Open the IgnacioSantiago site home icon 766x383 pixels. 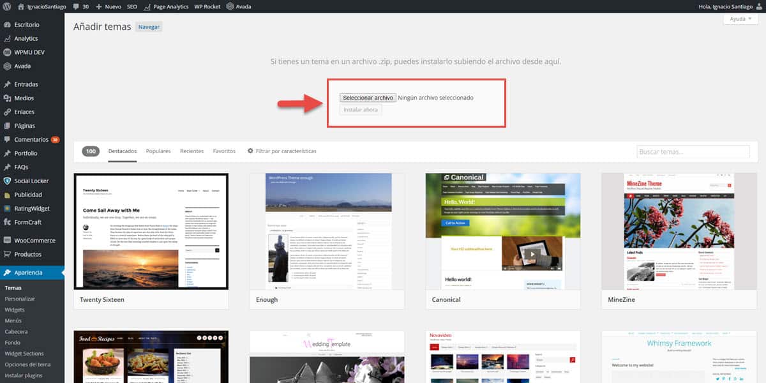21,6
